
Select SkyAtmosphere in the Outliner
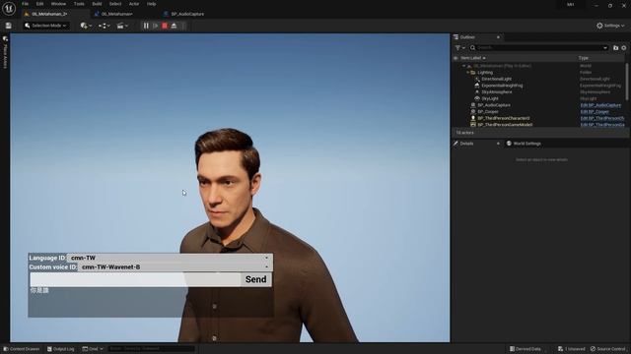497,91
